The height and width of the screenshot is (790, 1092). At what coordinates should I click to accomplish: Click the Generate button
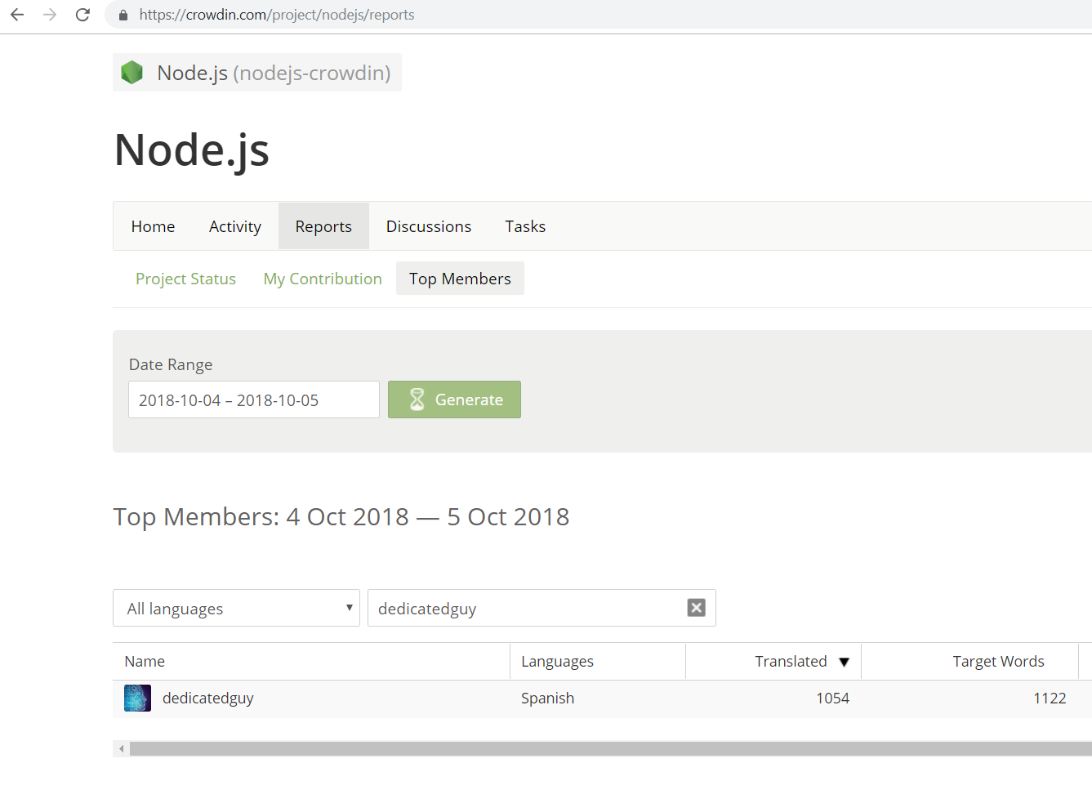pos(454,399)
